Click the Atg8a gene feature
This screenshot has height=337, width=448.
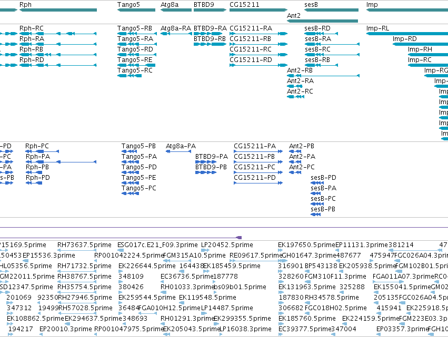pos(176,10)
